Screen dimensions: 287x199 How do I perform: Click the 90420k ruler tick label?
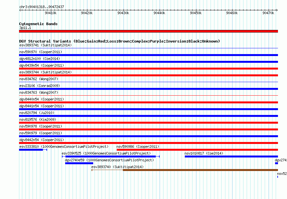(87, 13)
